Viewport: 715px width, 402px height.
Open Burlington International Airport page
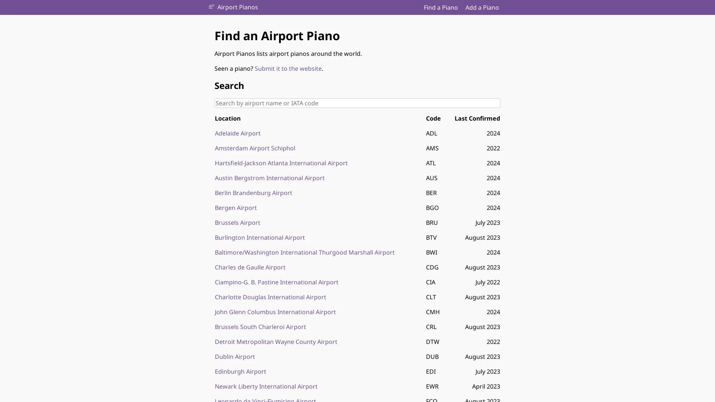coord(260,237)
